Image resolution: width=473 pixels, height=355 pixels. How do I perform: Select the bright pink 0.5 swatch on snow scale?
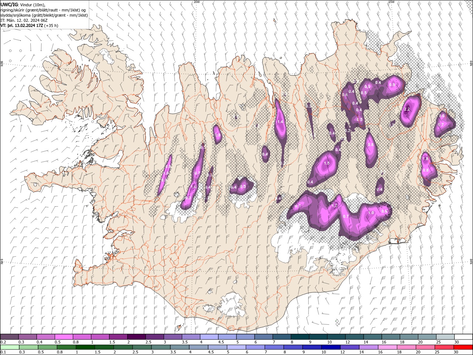[64, 337]
